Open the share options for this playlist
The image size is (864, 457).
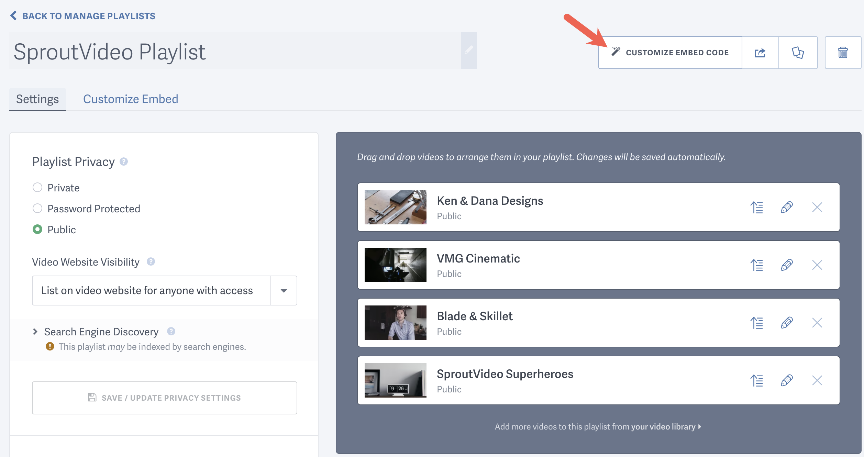(x=760, y=52)
